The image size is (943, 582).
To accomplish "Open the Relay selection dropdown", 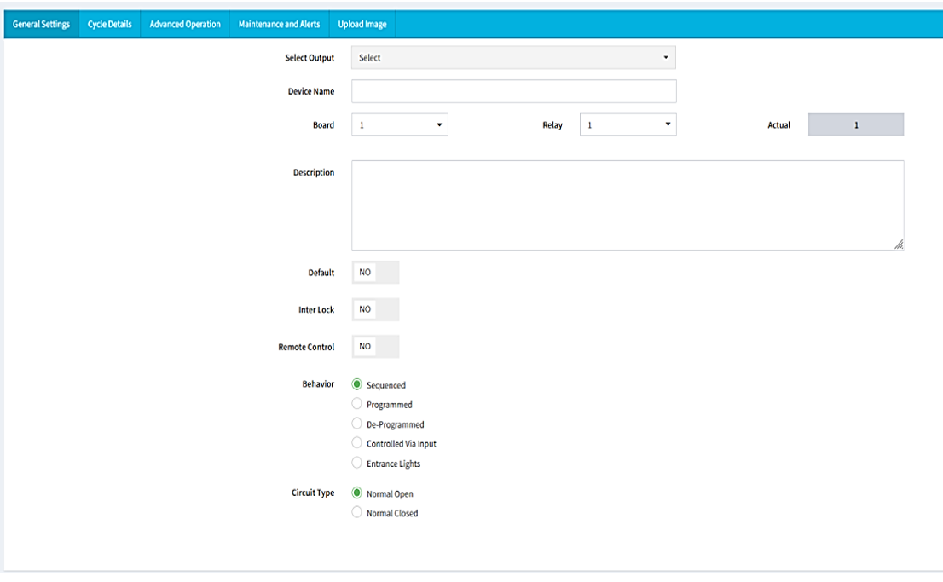I will (x=627, y=124).
